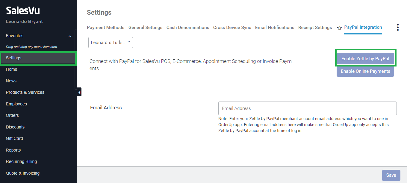
Task: Open the Recurring Billing menu item
Action: click(22, 161)
